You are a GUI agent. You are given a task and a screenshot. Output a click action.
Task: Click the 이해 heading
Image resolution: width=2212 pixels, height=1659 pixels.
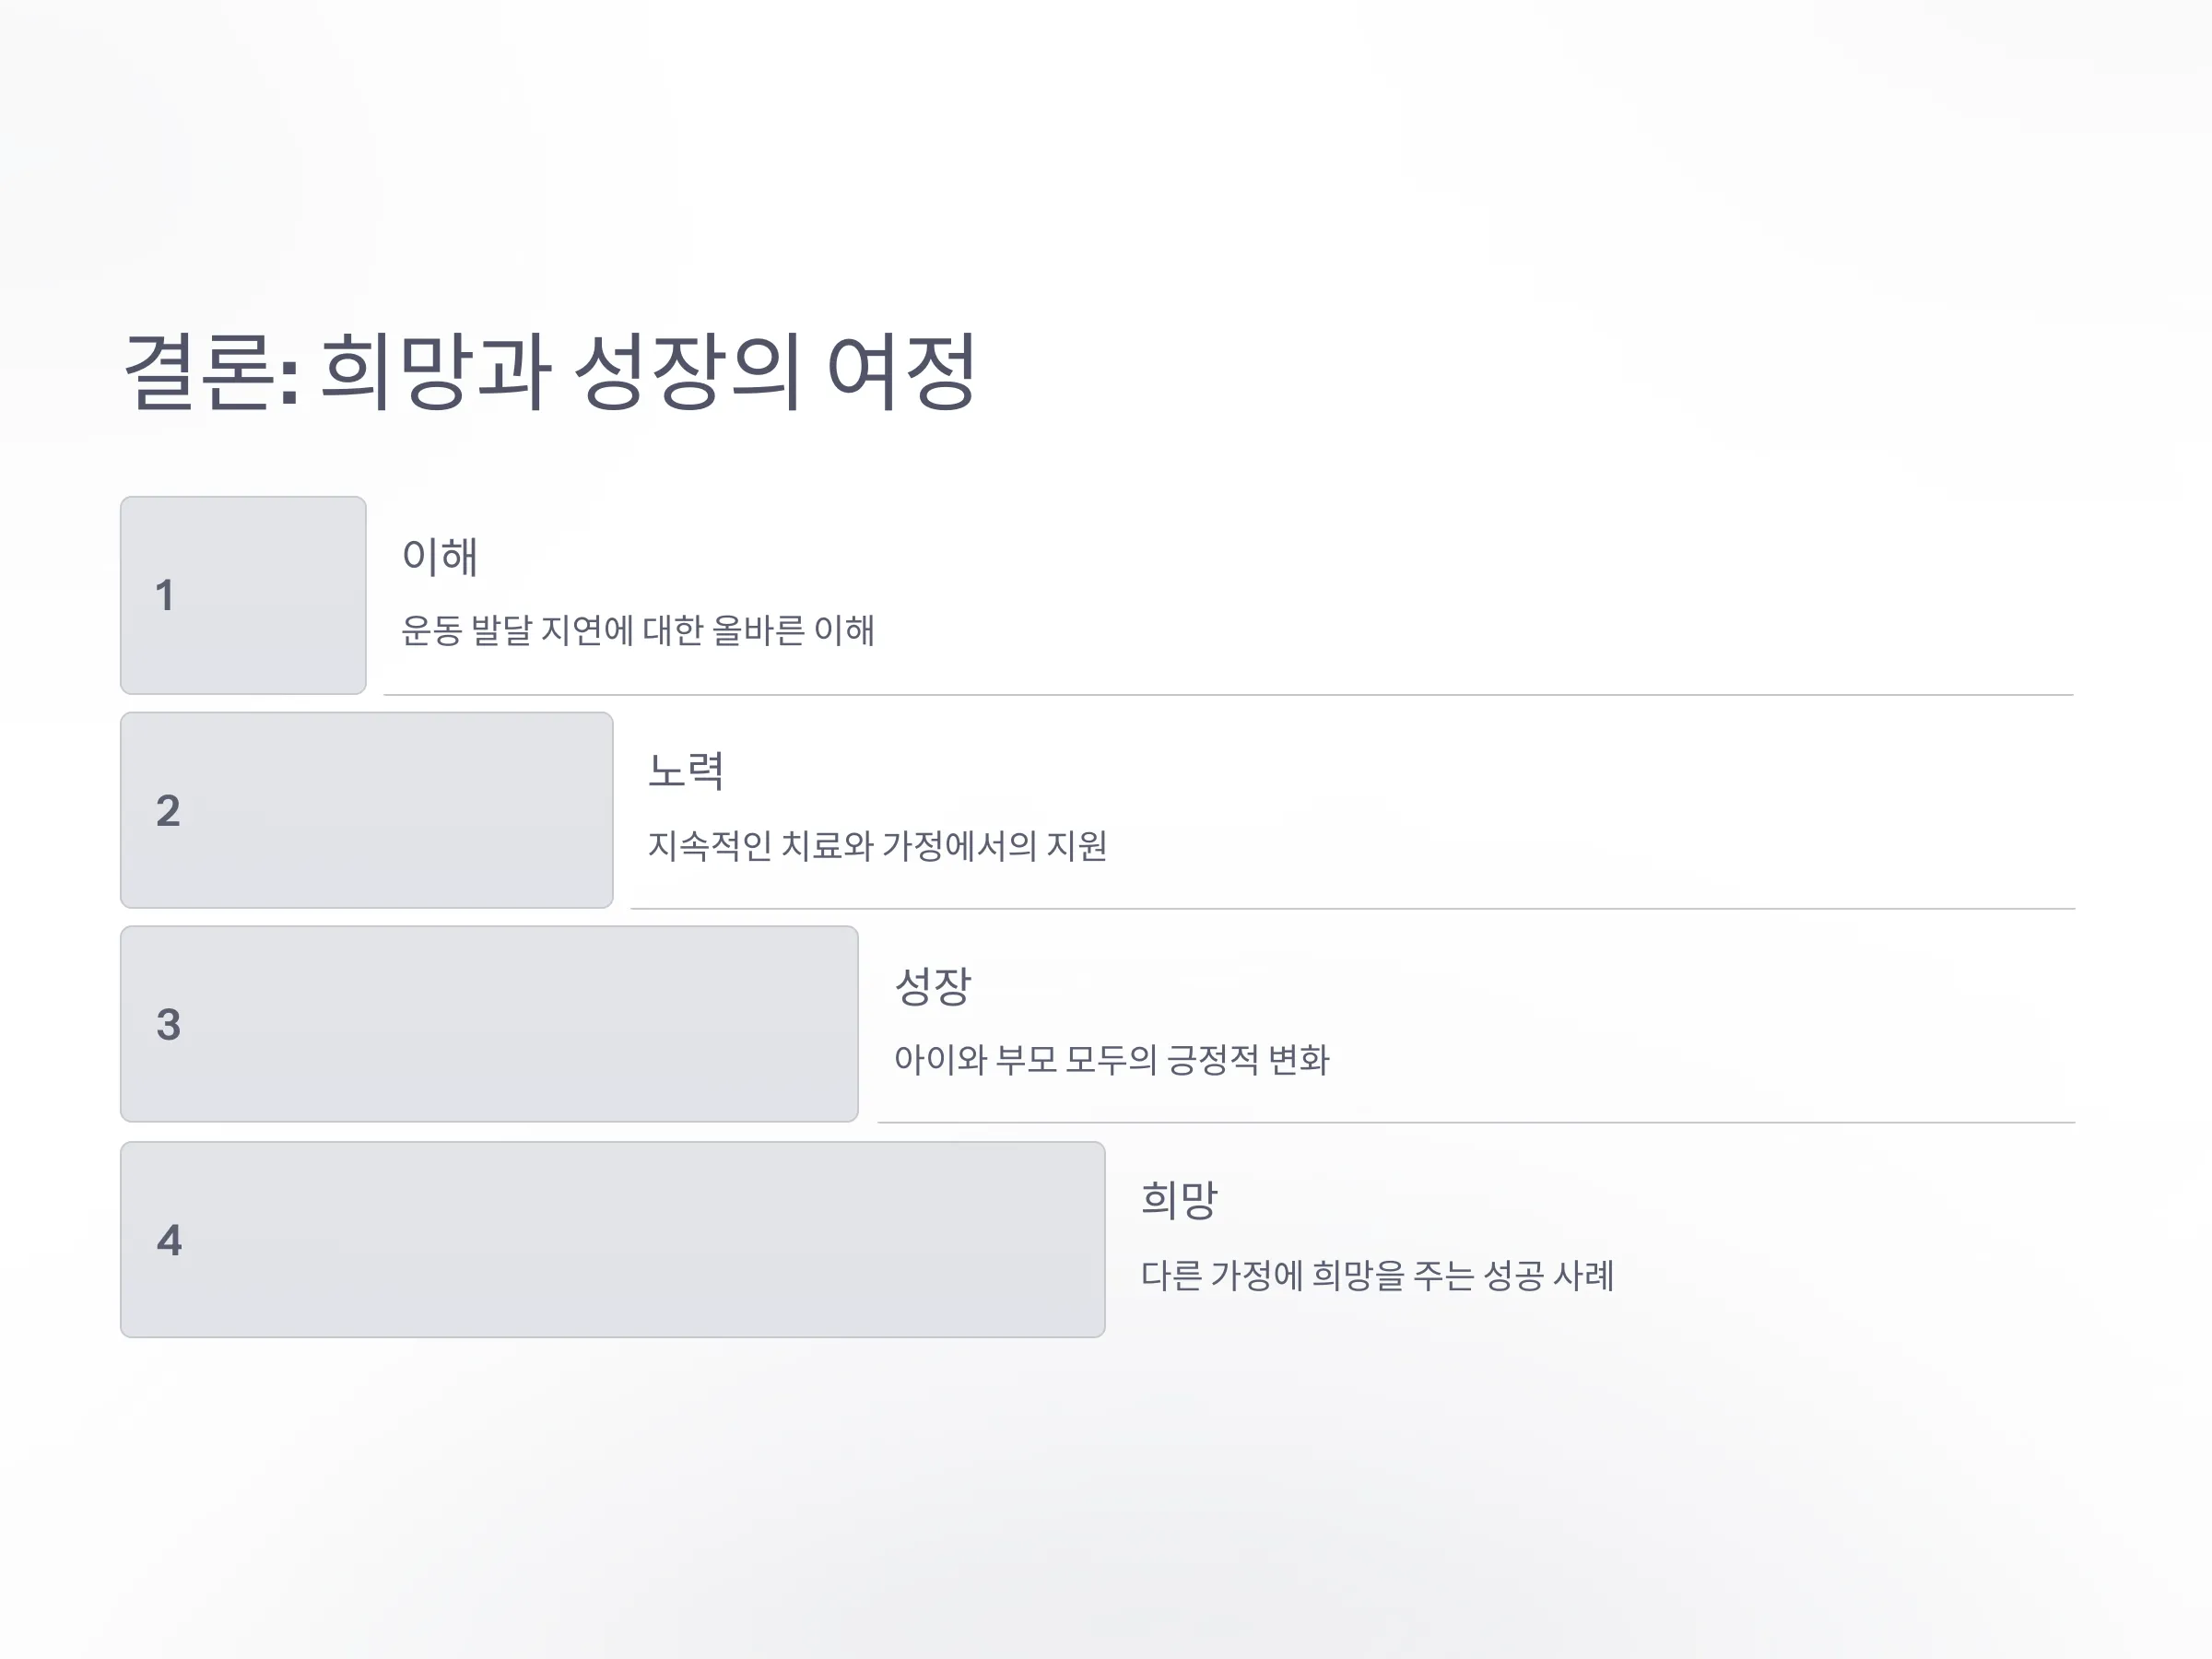[440, 556]
